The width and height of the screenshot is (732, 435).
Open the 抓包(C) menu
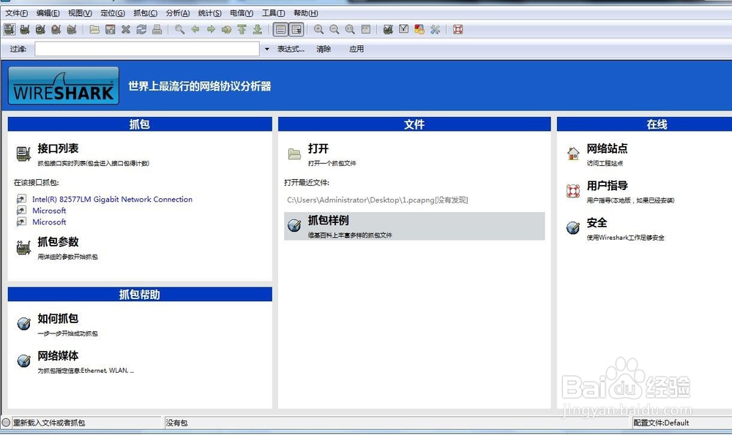point(145,13)
